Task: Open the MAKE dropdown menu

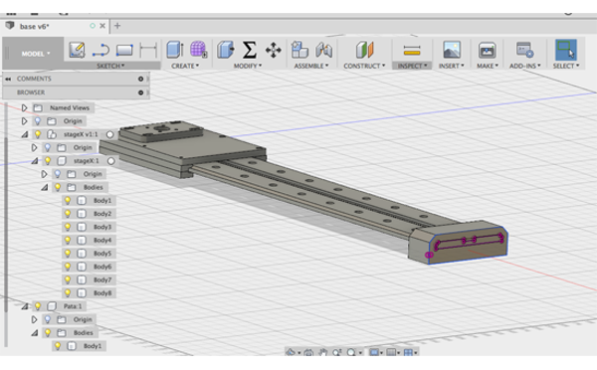Action: click(488, 66)
